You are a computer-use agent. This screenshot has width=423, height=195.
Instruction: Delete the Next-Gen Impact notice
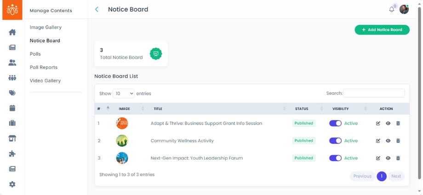click(398, 158)
